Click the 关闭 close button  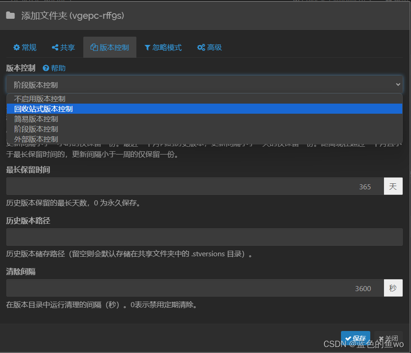(389, 338)
